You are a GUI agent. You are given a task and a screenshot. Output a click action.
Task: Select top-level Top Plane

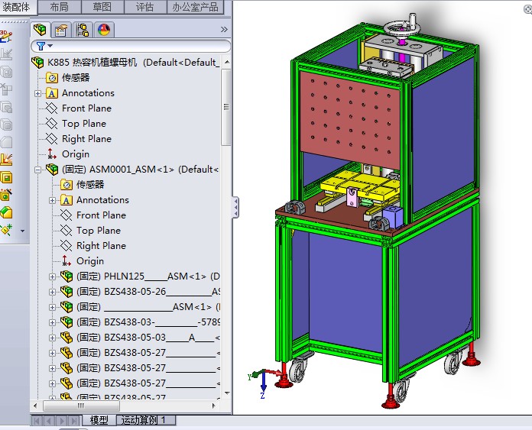click(84, 124)
